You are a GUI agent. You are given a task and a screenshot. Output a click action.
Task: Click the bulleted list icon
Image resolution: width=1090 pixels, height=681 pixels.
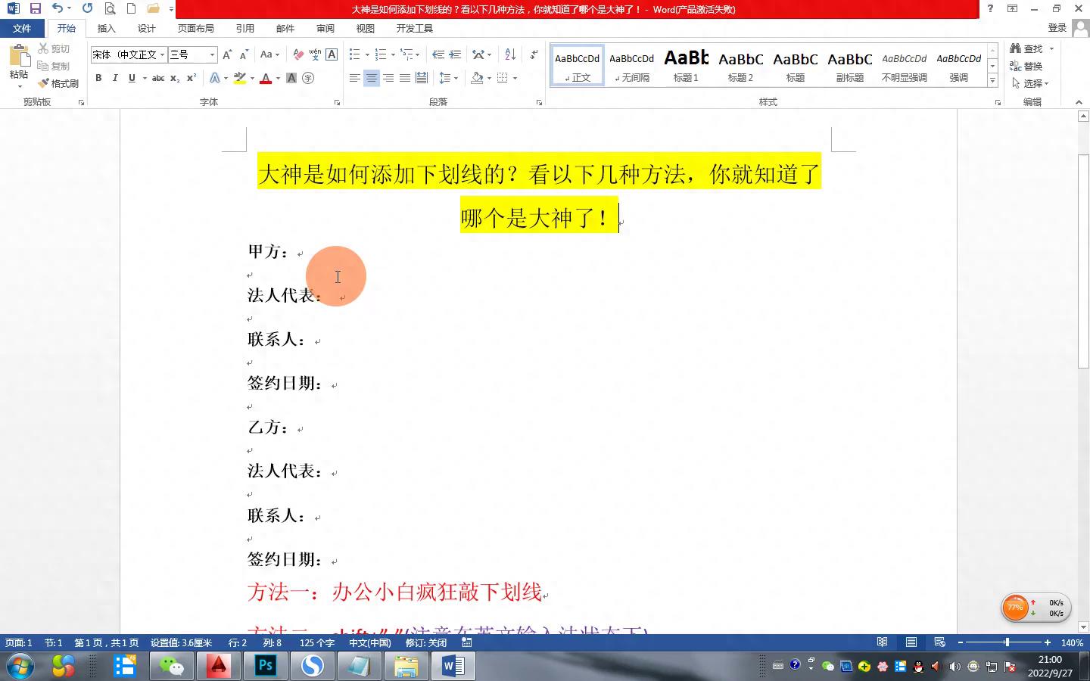pos(354,54)
